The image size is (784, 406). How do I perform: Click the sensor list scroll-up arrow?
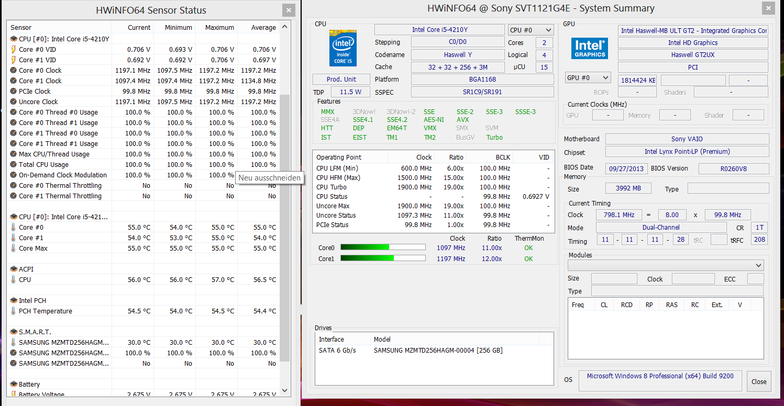click(285, 27)
